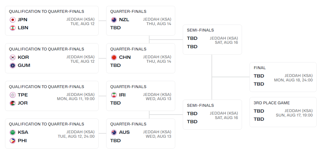Click the New Zealand flag icon
318x155 pixels.
(114, 20)
